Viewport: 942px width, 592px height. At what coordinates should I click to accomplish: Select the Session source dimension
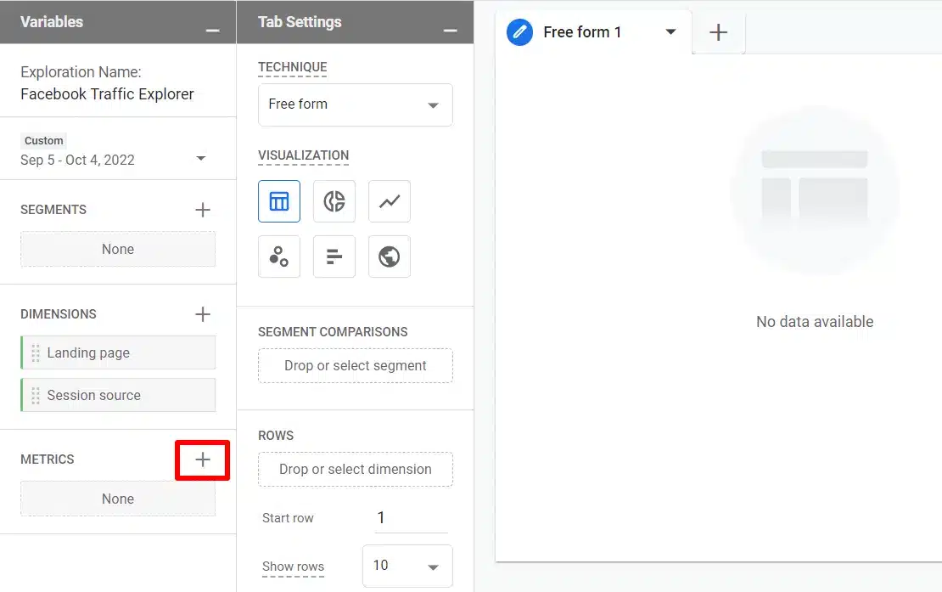coord(118,396)
